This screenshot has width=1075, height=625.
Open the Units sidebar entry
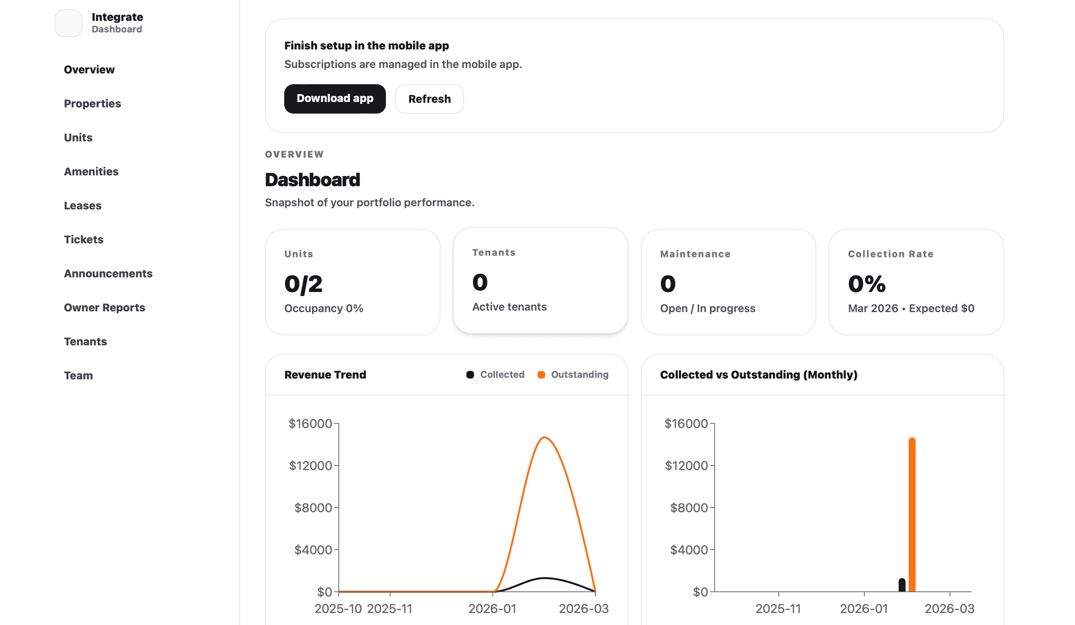[x=78, y=137]
